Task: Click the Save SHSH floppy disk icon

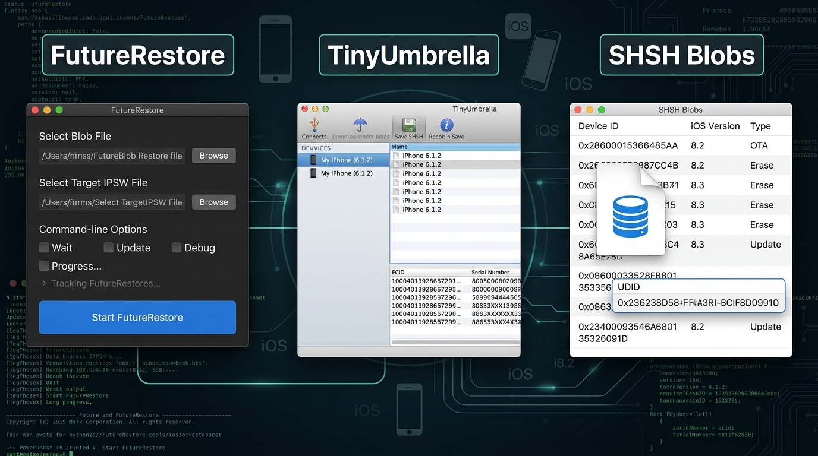Action: 409,125
